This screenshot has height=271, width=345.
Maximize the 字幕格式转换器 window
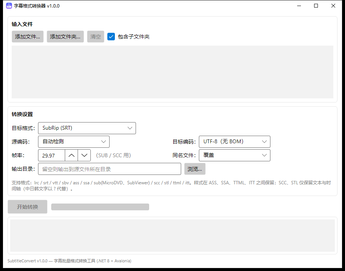click(316, 6)
